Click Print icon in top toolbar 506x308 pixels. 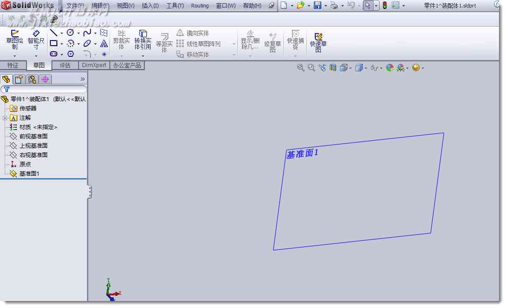[x=334, y=5]
